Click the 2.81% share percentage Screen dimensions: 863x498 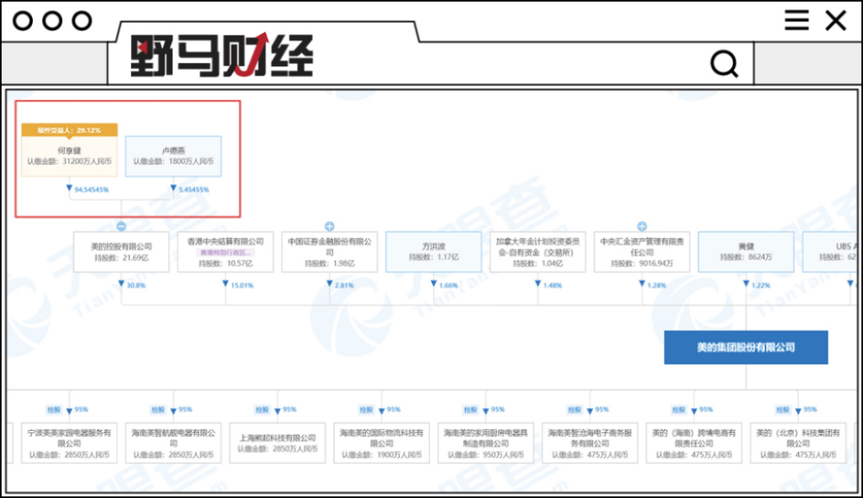click(344, 286)
